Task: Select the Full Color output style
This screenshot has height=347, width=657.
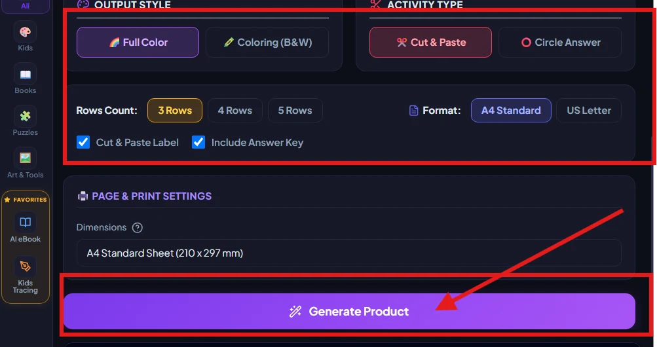Action: (x=138, y=43)
